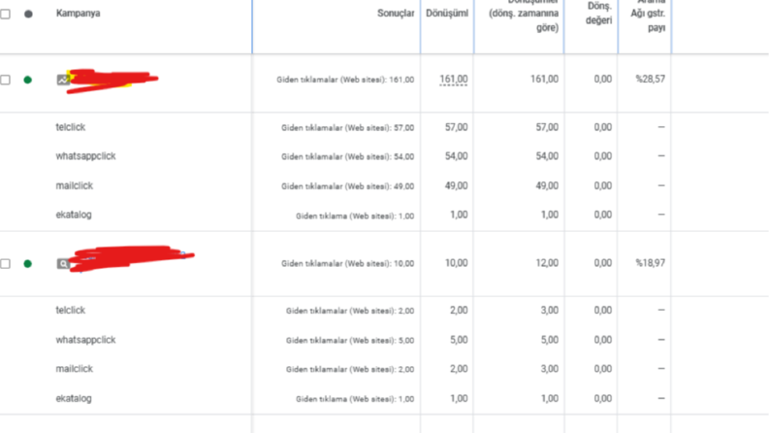
Task: Sort by the Kampanya column header
Action: coord(78,14)
